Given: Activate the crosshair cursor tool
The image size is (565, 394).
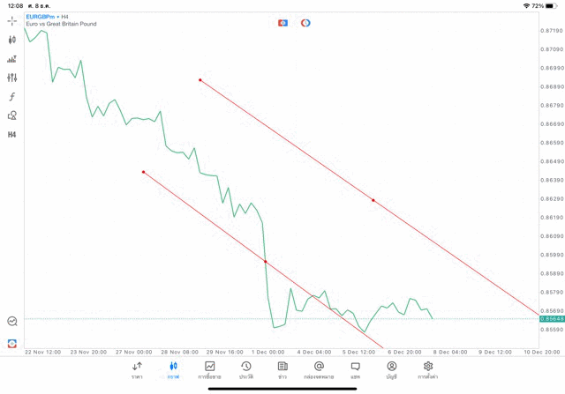Looking at the screenshot, I should [x=12, y=20].
